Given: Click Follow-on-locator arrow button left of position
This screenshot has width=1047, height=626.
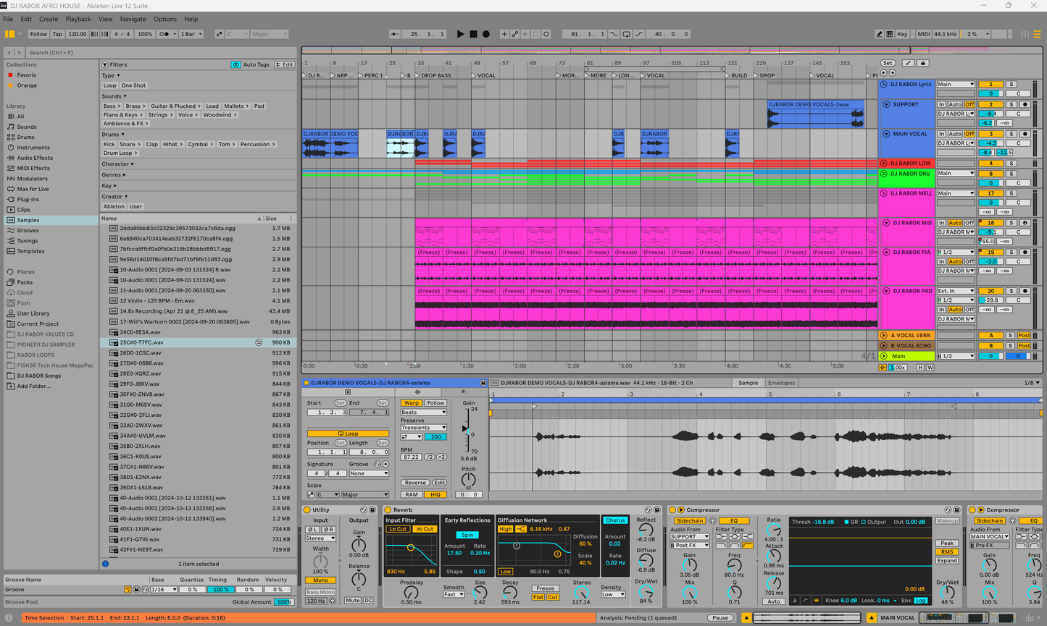Looking at the screenshot, I should [394, 34].
